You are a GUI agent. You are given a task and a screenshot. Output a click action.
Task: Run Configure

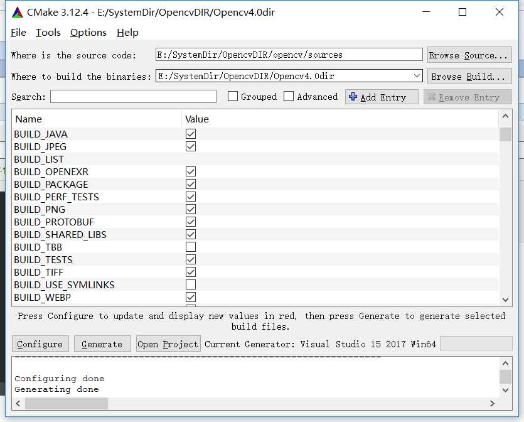(40, 344)
